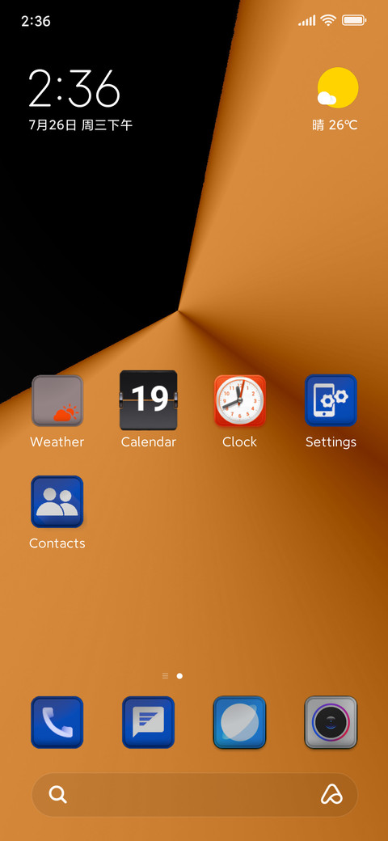The image size is (388, 841).
Task: Tap the current page indicator dot
Action: pos(179,676)
